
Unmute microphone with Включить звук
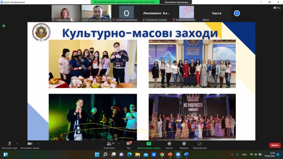10,145
